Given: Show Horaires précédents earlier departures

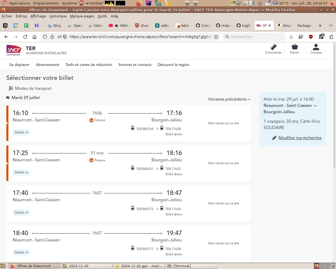Looking at the screenshot, I should click(229, 99).
